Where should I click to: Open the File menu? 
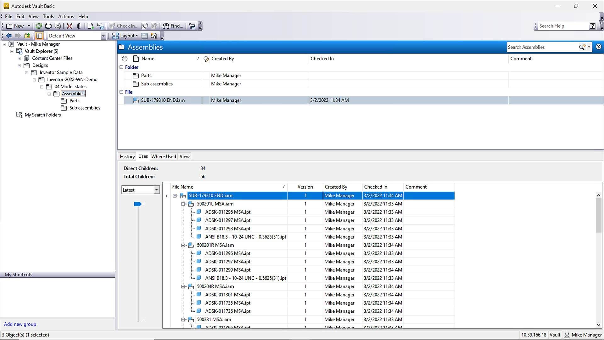pos(9,16)
